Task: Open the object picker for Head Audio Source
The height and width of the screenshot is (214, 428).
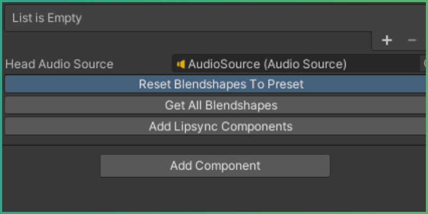Action: click(424, 64)
